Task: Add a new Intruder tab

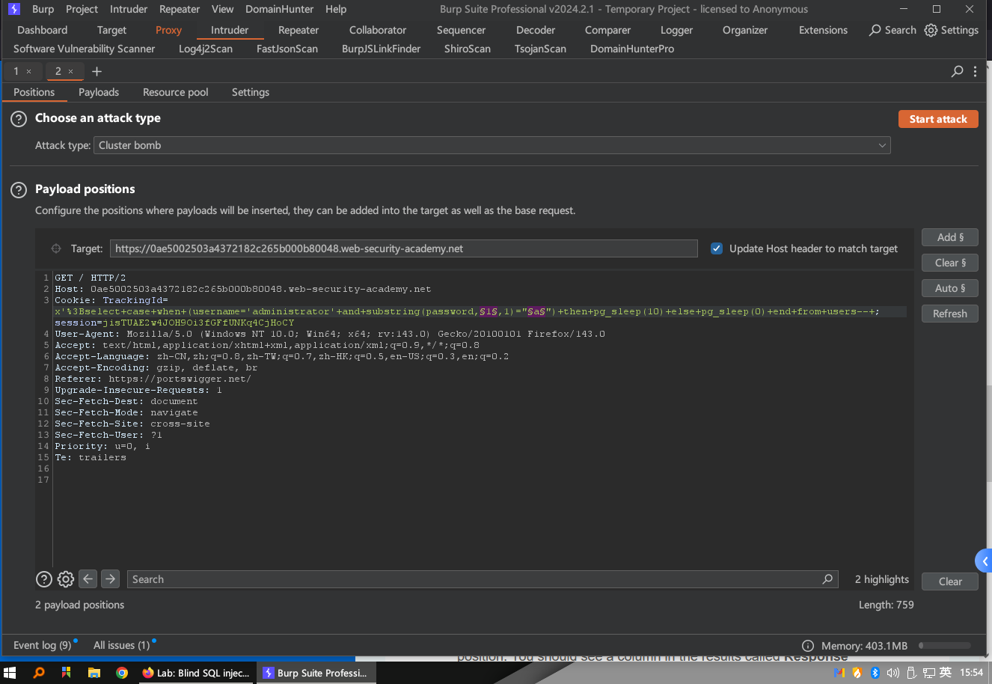Action: [97, 71]
